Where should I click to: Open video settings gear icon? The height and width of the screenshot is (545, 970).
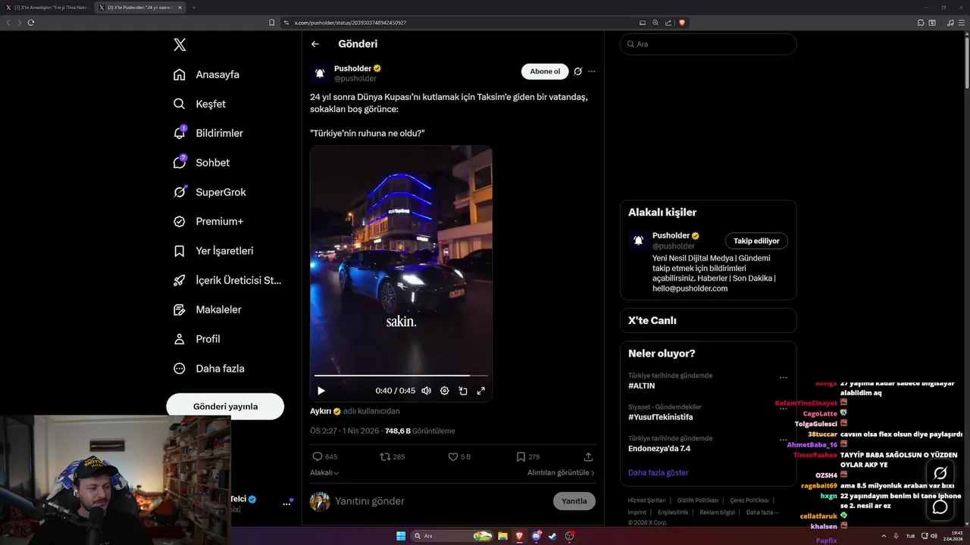coord(445,391)
